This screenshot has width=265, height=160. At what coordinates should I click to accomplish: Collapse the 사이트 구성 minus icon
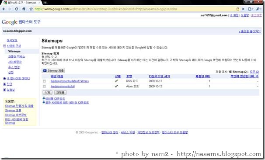point(4,46)
